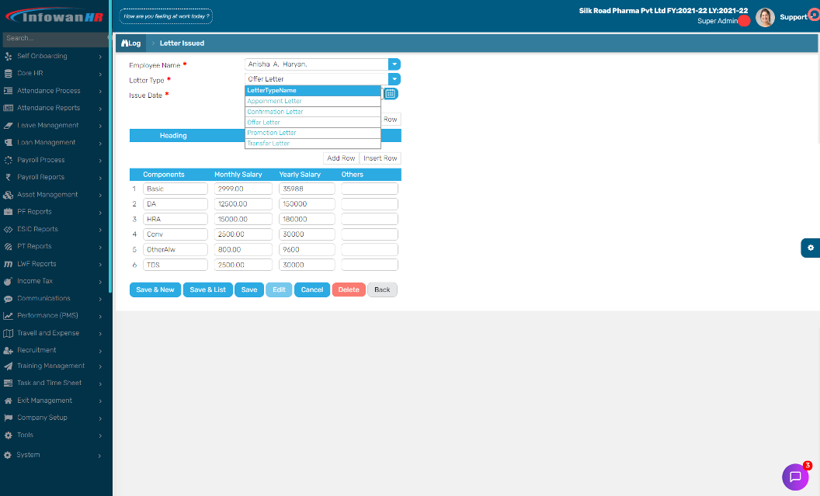Expand the Employee Name dropdown arrow
The height and width of the screenshot is (496, 820).
pyautogui.click(x=394, y=64)
